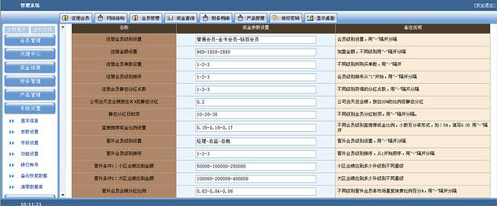Expand the 财务管理 sidebar section
The width and height of the screenshot is (497, 206).
click(30, 81)
